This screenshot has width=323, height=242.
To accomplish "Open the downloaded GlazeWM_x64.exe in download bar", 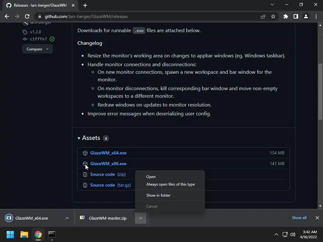I will [x=32, y=218].
